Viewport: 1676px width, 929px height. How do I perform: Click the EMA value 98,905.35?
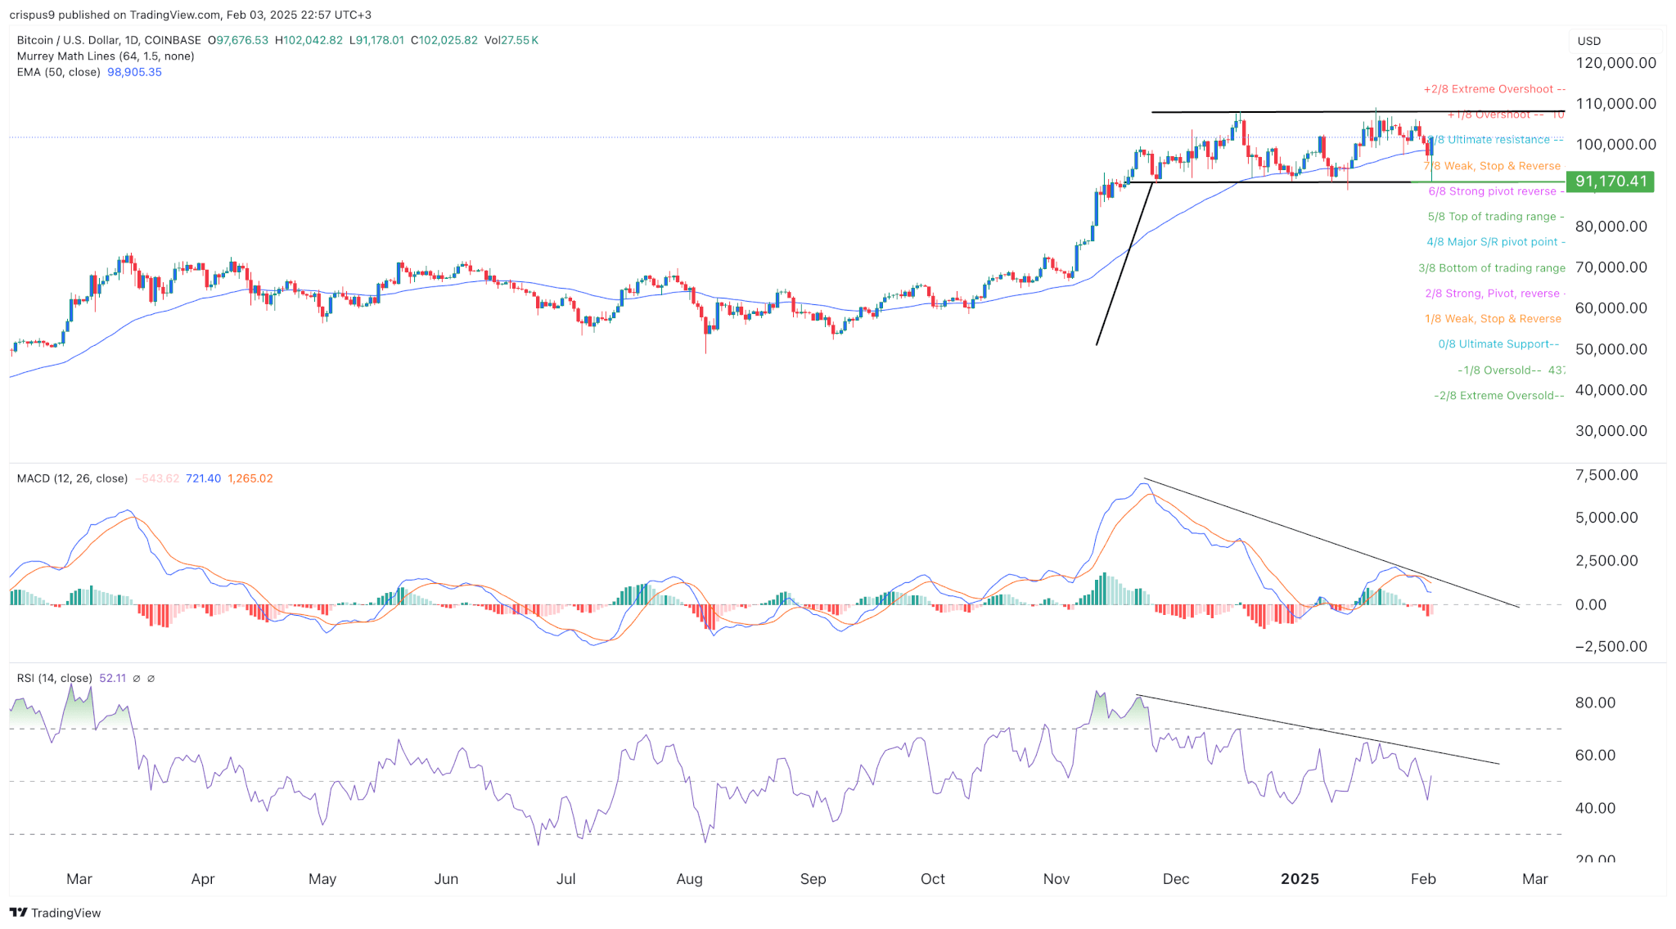click(x=134, y=72)
